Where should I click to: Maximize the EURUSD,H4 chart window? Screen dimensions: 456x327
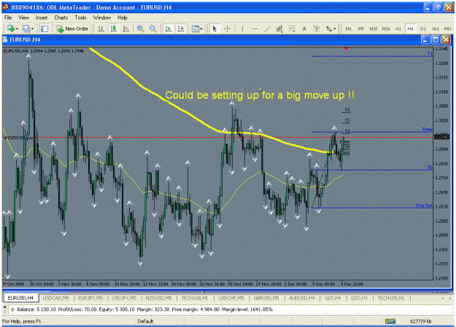tap(436, 40)
